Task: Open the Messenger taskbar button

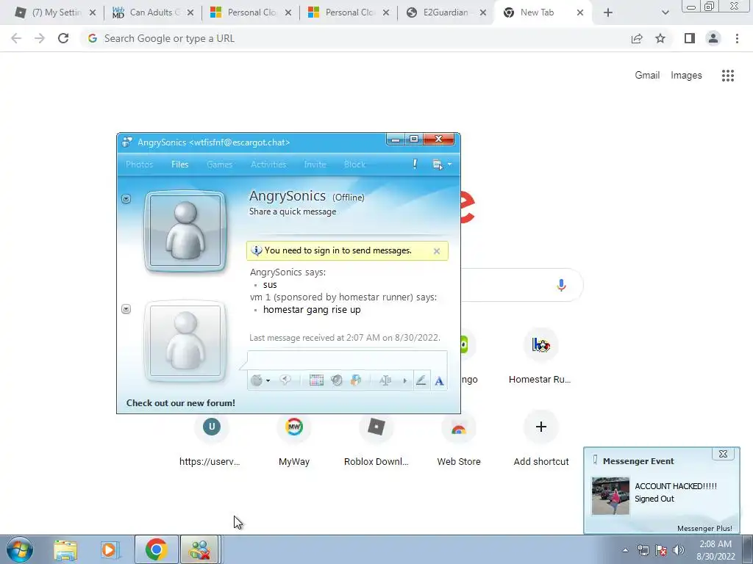Action: (200, 549)
